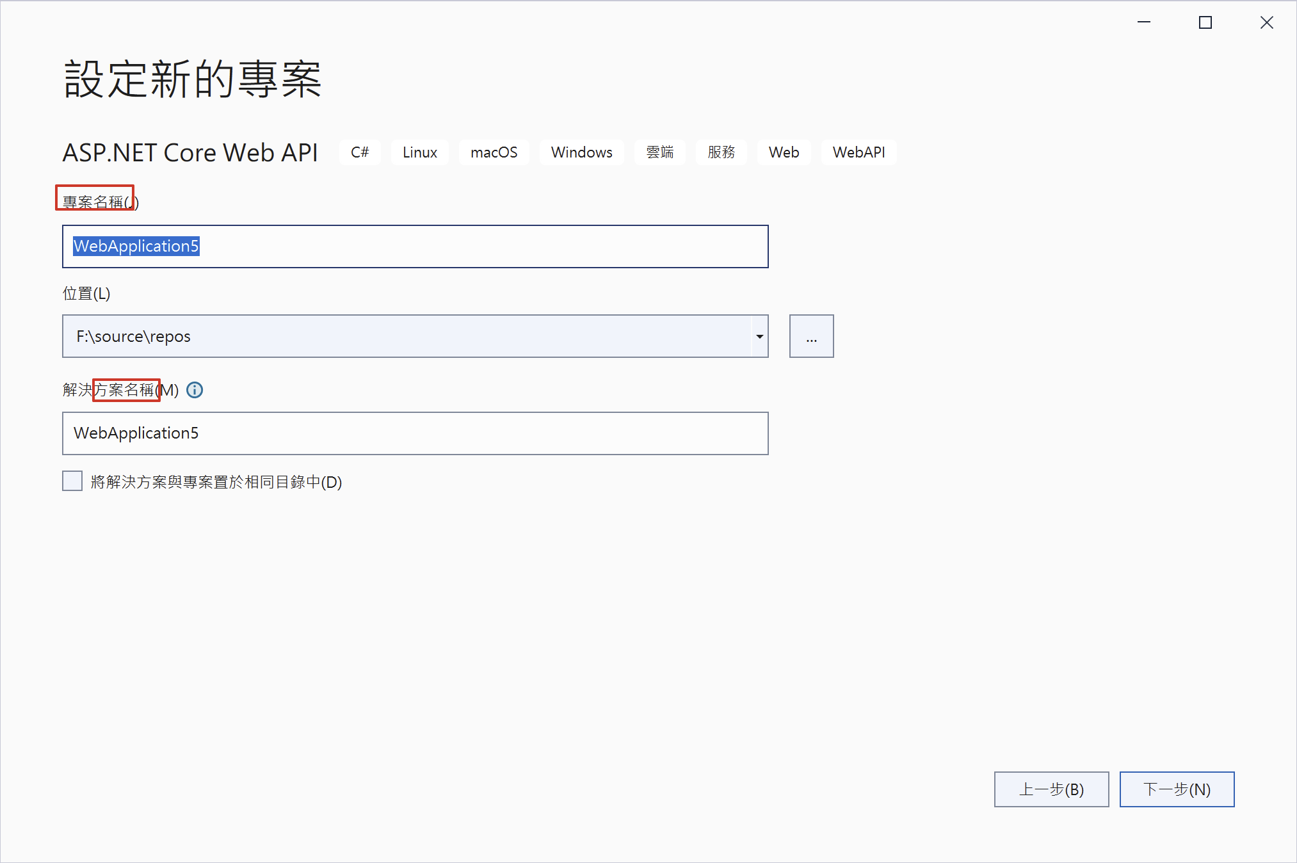Viewport: 1297px width, 863px height.
Task: Select the Windows platform tag
Action: tap(581, 152)
